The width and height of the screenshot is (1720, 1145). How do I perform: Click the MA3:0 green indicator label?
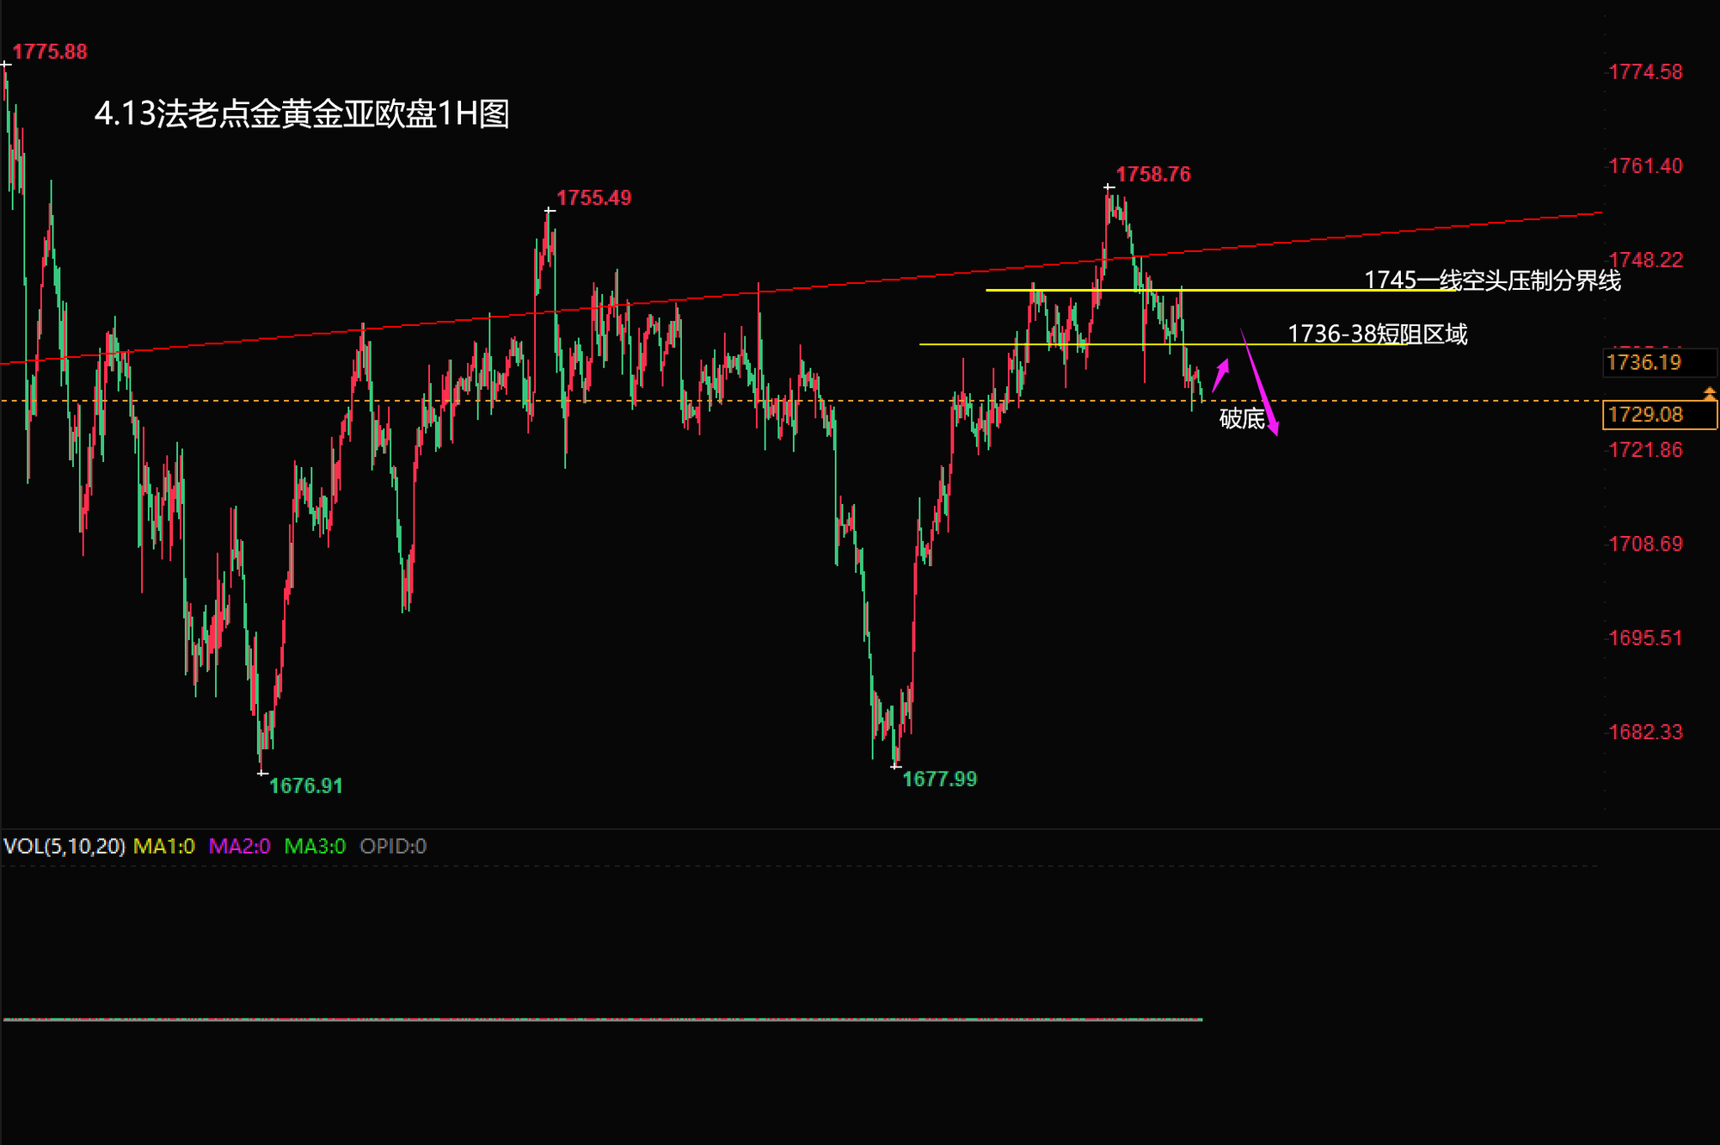pyautogui.click(x=315, y=846)
